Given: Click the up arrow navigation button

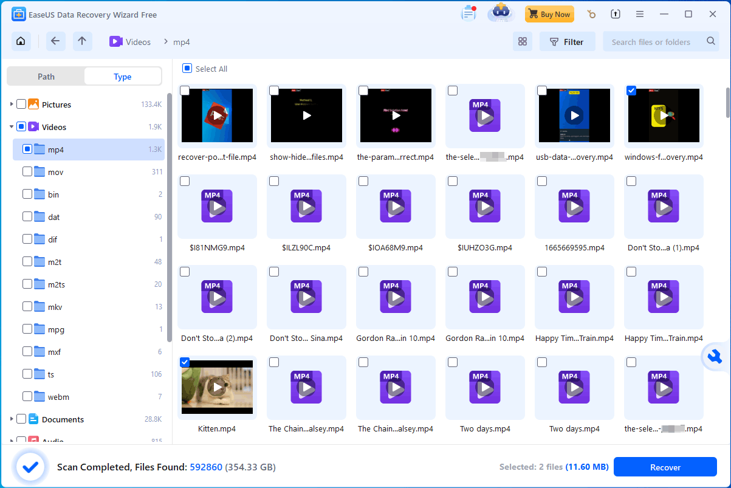Looking at the screenshot, I should (82, 41).
